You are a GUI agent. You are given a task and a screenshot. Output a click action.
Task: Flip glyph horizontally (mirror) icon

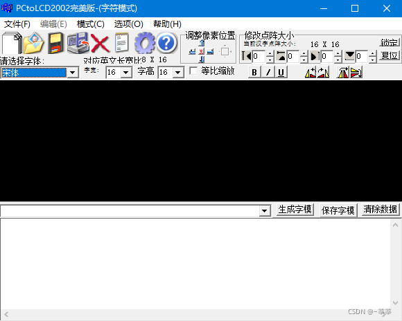point(343,73)
